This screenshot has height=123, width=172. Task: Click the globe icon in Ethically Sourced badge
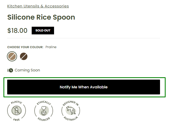[x=44, y=113]
